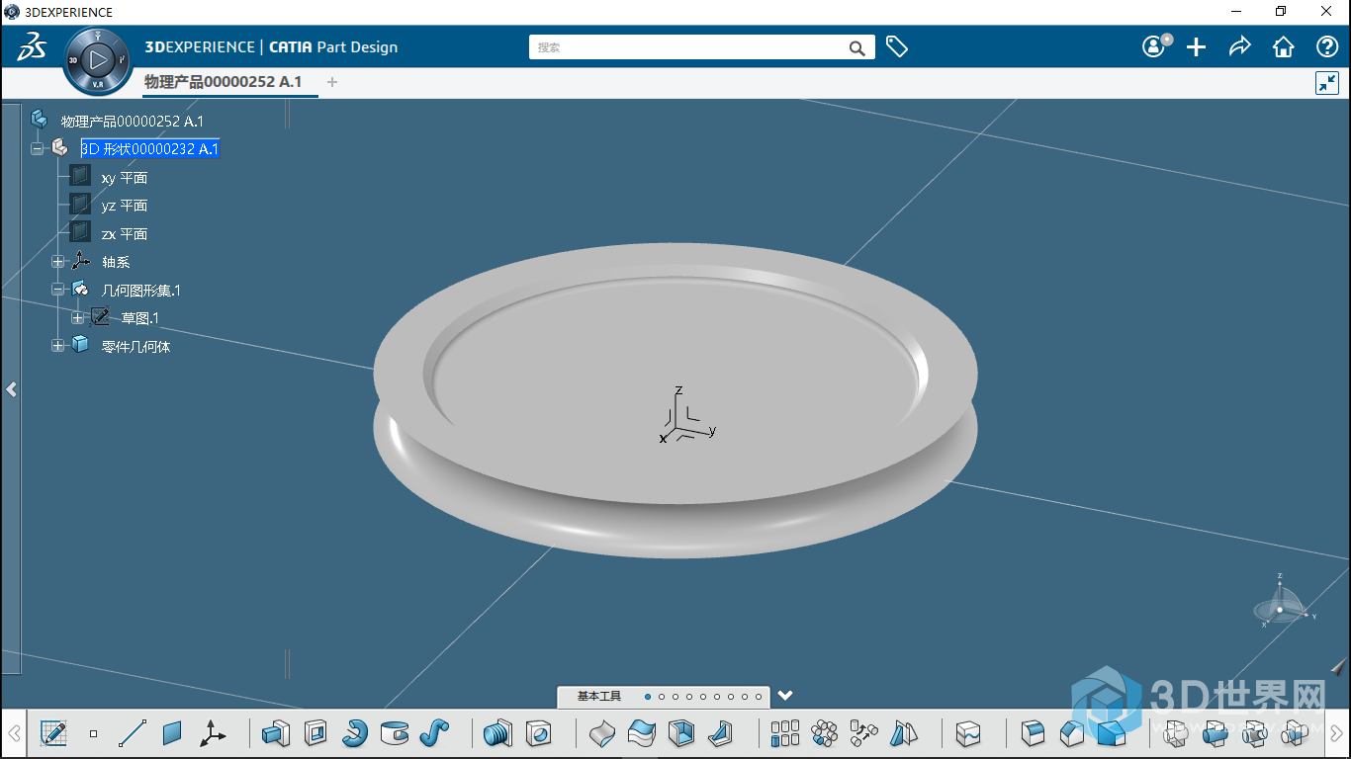Screen dimensions: 1351x759
Task: Select the Plane tool
Action: coord(172,733)
